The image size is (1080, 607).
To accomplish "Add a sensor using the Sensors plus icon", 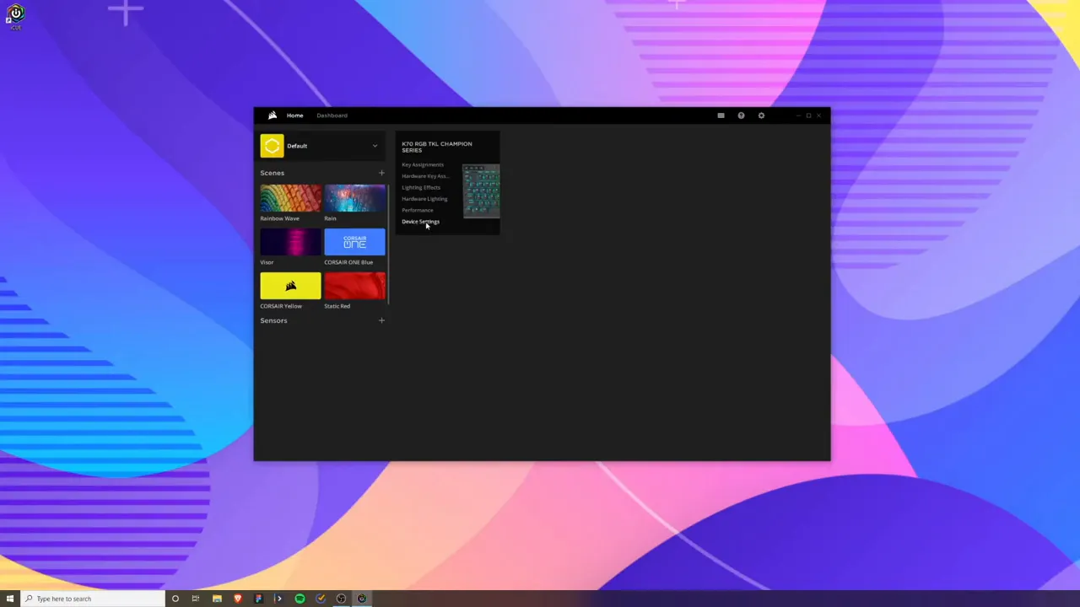I will [x=381, y=320].
